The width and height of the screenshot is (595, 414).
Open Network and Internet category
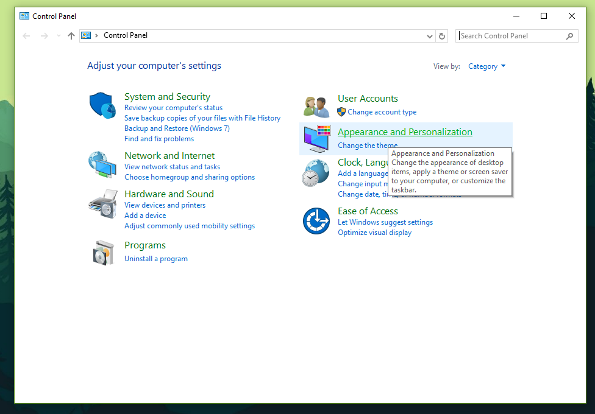pos(169,156)
